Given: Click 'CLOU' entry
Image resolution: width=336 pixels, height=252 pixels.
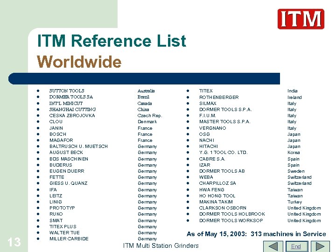Looking at the screenshot, I should pos(56,121).
